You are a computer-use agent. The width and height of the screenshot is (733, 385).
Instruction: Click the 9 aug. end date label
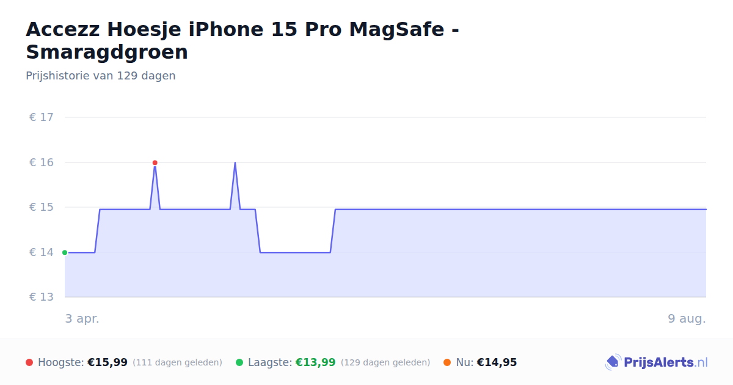pos(687,318)
